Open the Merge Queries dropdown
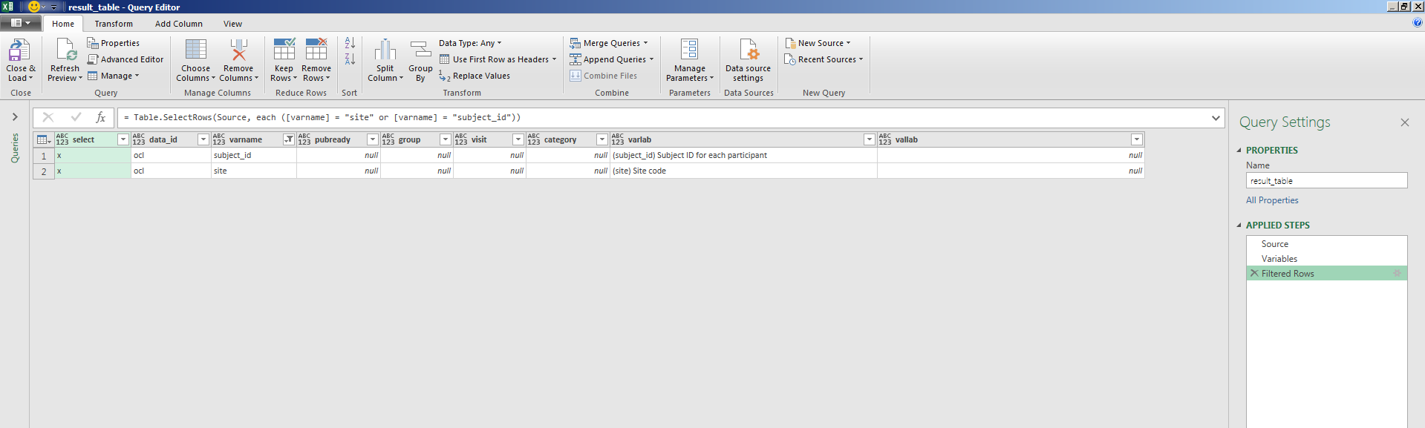This screenshot has width=1425, height=428. 609,43
